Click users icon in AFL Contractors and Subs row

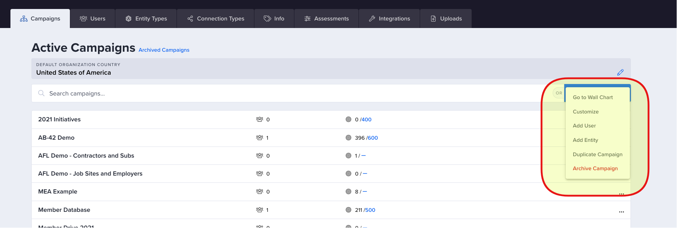click(259, 155)
